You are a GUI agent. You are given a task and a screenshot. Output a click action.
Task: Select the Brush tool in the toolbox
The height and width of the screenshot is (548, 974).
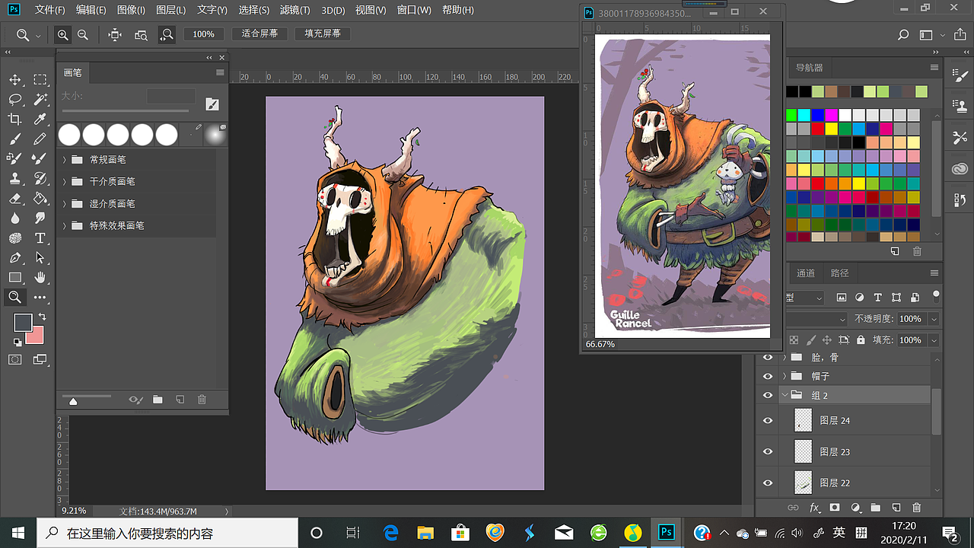click(x=14, y=139)
